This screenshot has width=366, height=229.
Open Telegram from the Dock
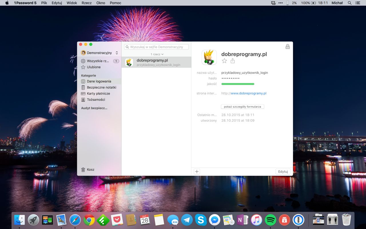coord(187,220)
